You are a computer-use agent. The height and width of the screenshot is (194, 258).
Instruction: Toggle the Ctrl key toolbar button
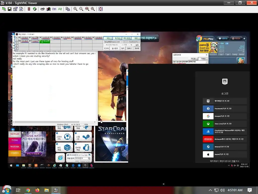pyautogui.click(x=54, y=9)
